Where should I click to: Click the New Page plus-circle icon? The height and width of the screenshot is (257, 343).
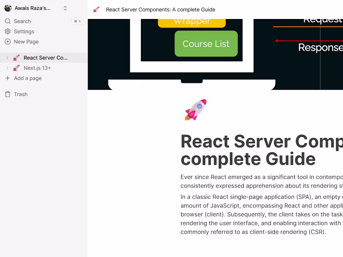(x=7, y=41)
